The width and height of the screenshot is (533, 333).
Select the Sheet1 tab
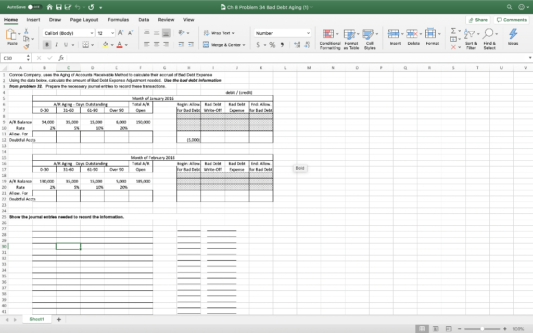click(37, 319)
